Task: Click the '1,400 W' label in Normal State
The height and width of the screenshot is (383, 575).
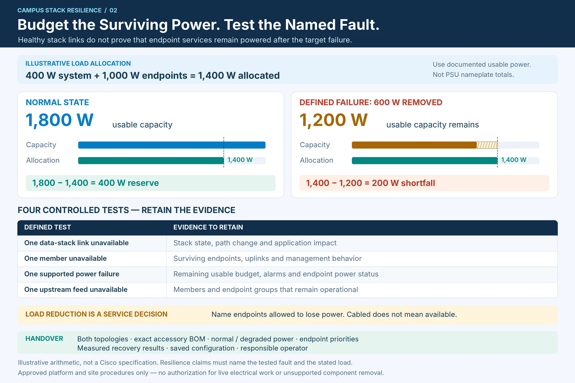Action: (x=240, y=160)
